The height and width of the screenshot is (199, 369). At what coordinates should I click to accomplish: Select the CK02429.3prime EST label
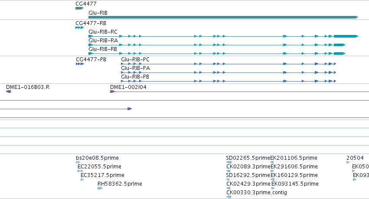(x=248, y=184)
